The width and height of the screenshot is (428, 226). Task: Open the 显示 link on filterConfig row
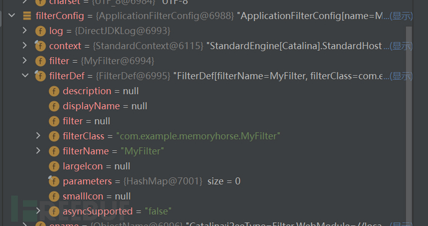[401, 16]
